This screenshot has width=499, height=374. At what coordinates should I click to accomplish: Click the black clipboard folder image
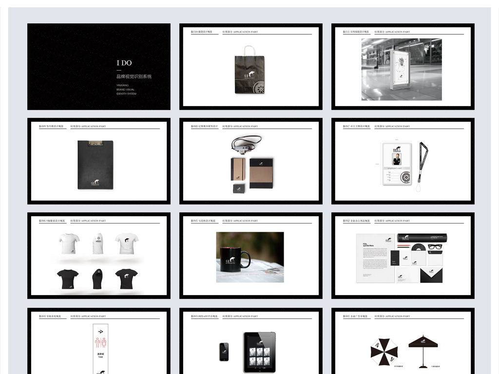coord(96,165)
